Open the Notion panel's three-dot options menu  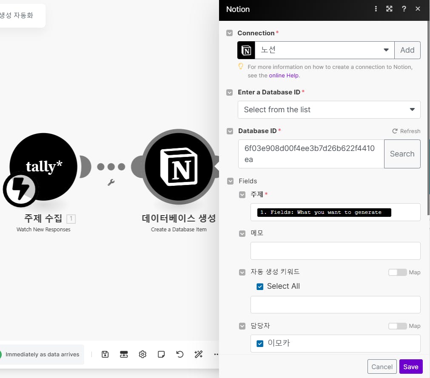click(x=376, y=9)
